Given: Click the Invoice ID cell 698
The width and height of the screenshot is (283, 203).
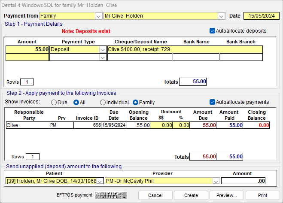Looking at the screenshot, I should 87,125.
